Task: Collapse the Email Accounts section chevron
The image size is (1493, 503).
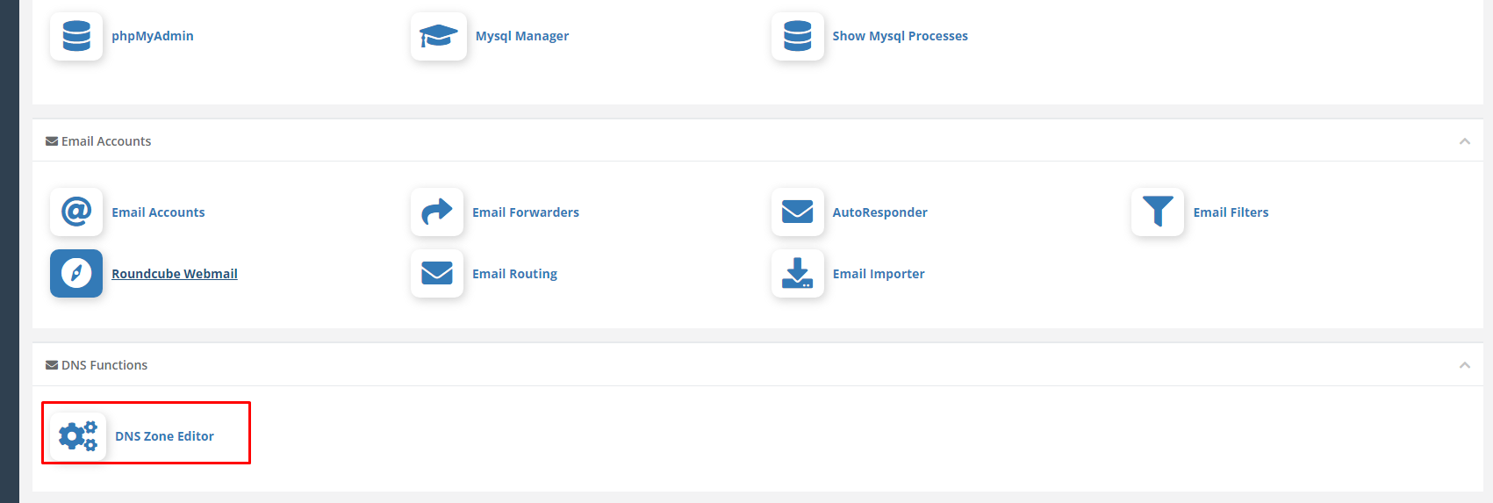Action: tap(1464, 141)
